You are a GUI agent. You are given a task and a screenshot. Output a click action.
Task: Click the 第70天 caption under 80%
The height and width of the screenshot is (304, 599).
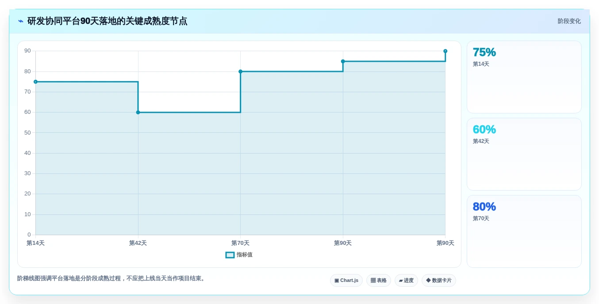click(x=481, y=218)
